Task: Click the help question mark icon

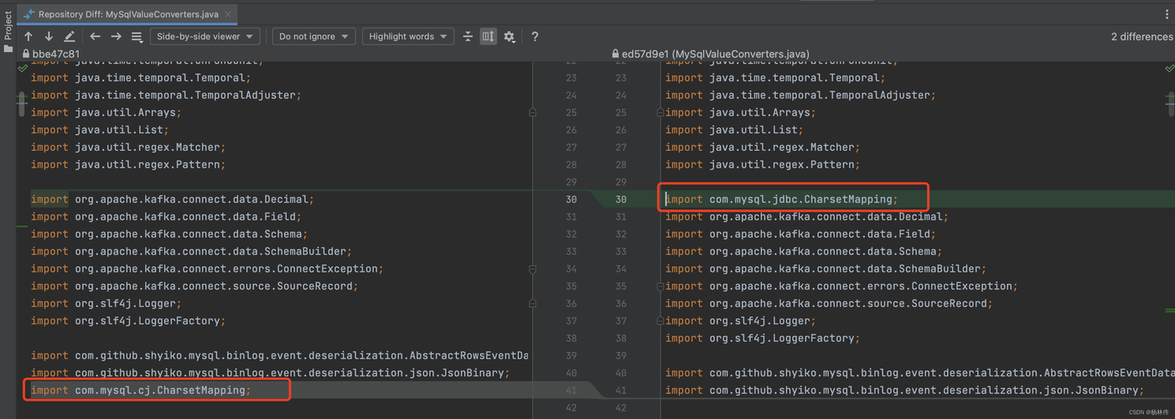Action: point(535,37)
